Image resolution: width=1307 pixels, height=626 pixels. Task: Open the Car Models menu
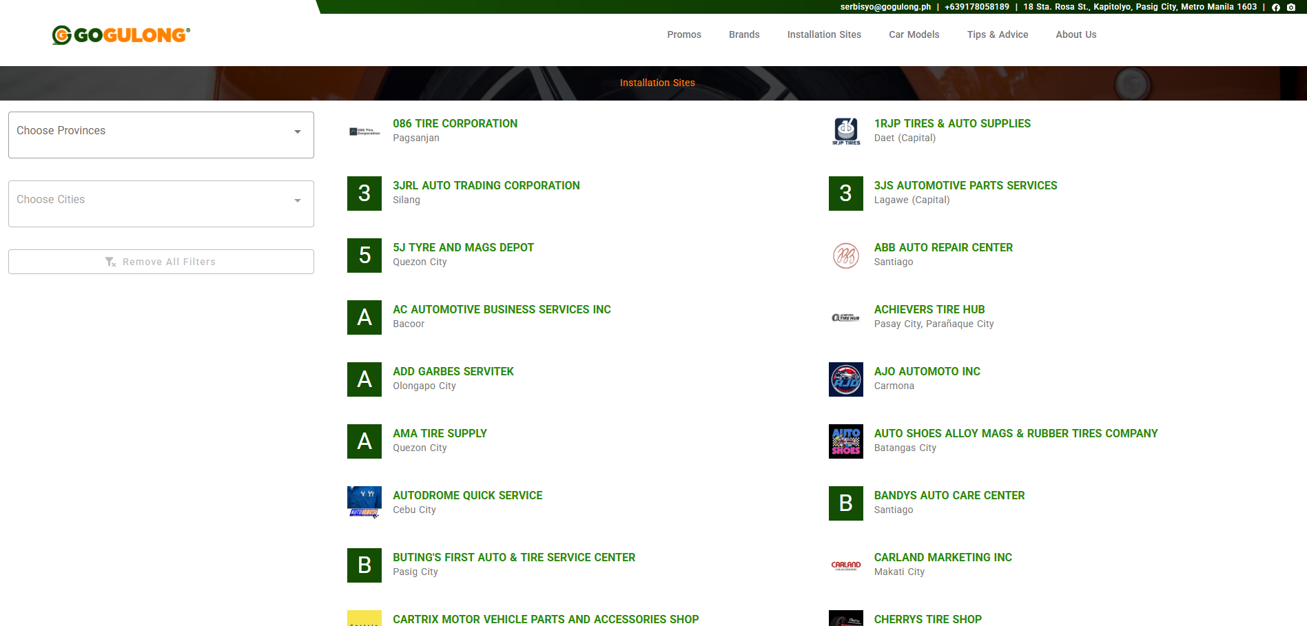(914, 34)
